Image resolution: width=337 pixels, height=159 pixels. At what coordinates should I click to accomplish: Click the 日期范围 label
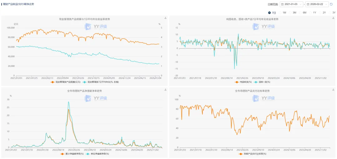pyautogui.click(x=273, y=4)
